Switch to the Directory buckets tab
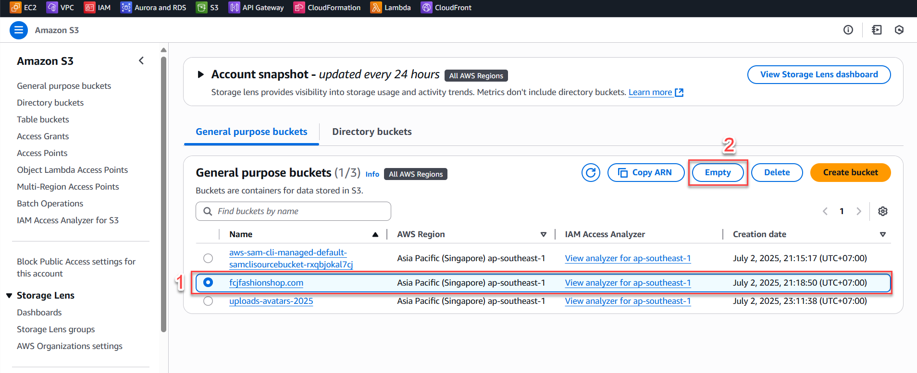 pos(372,132)
